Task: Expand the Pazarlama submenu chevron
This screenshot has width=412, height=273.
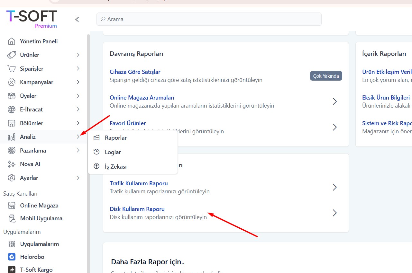Action: [78, 151]
